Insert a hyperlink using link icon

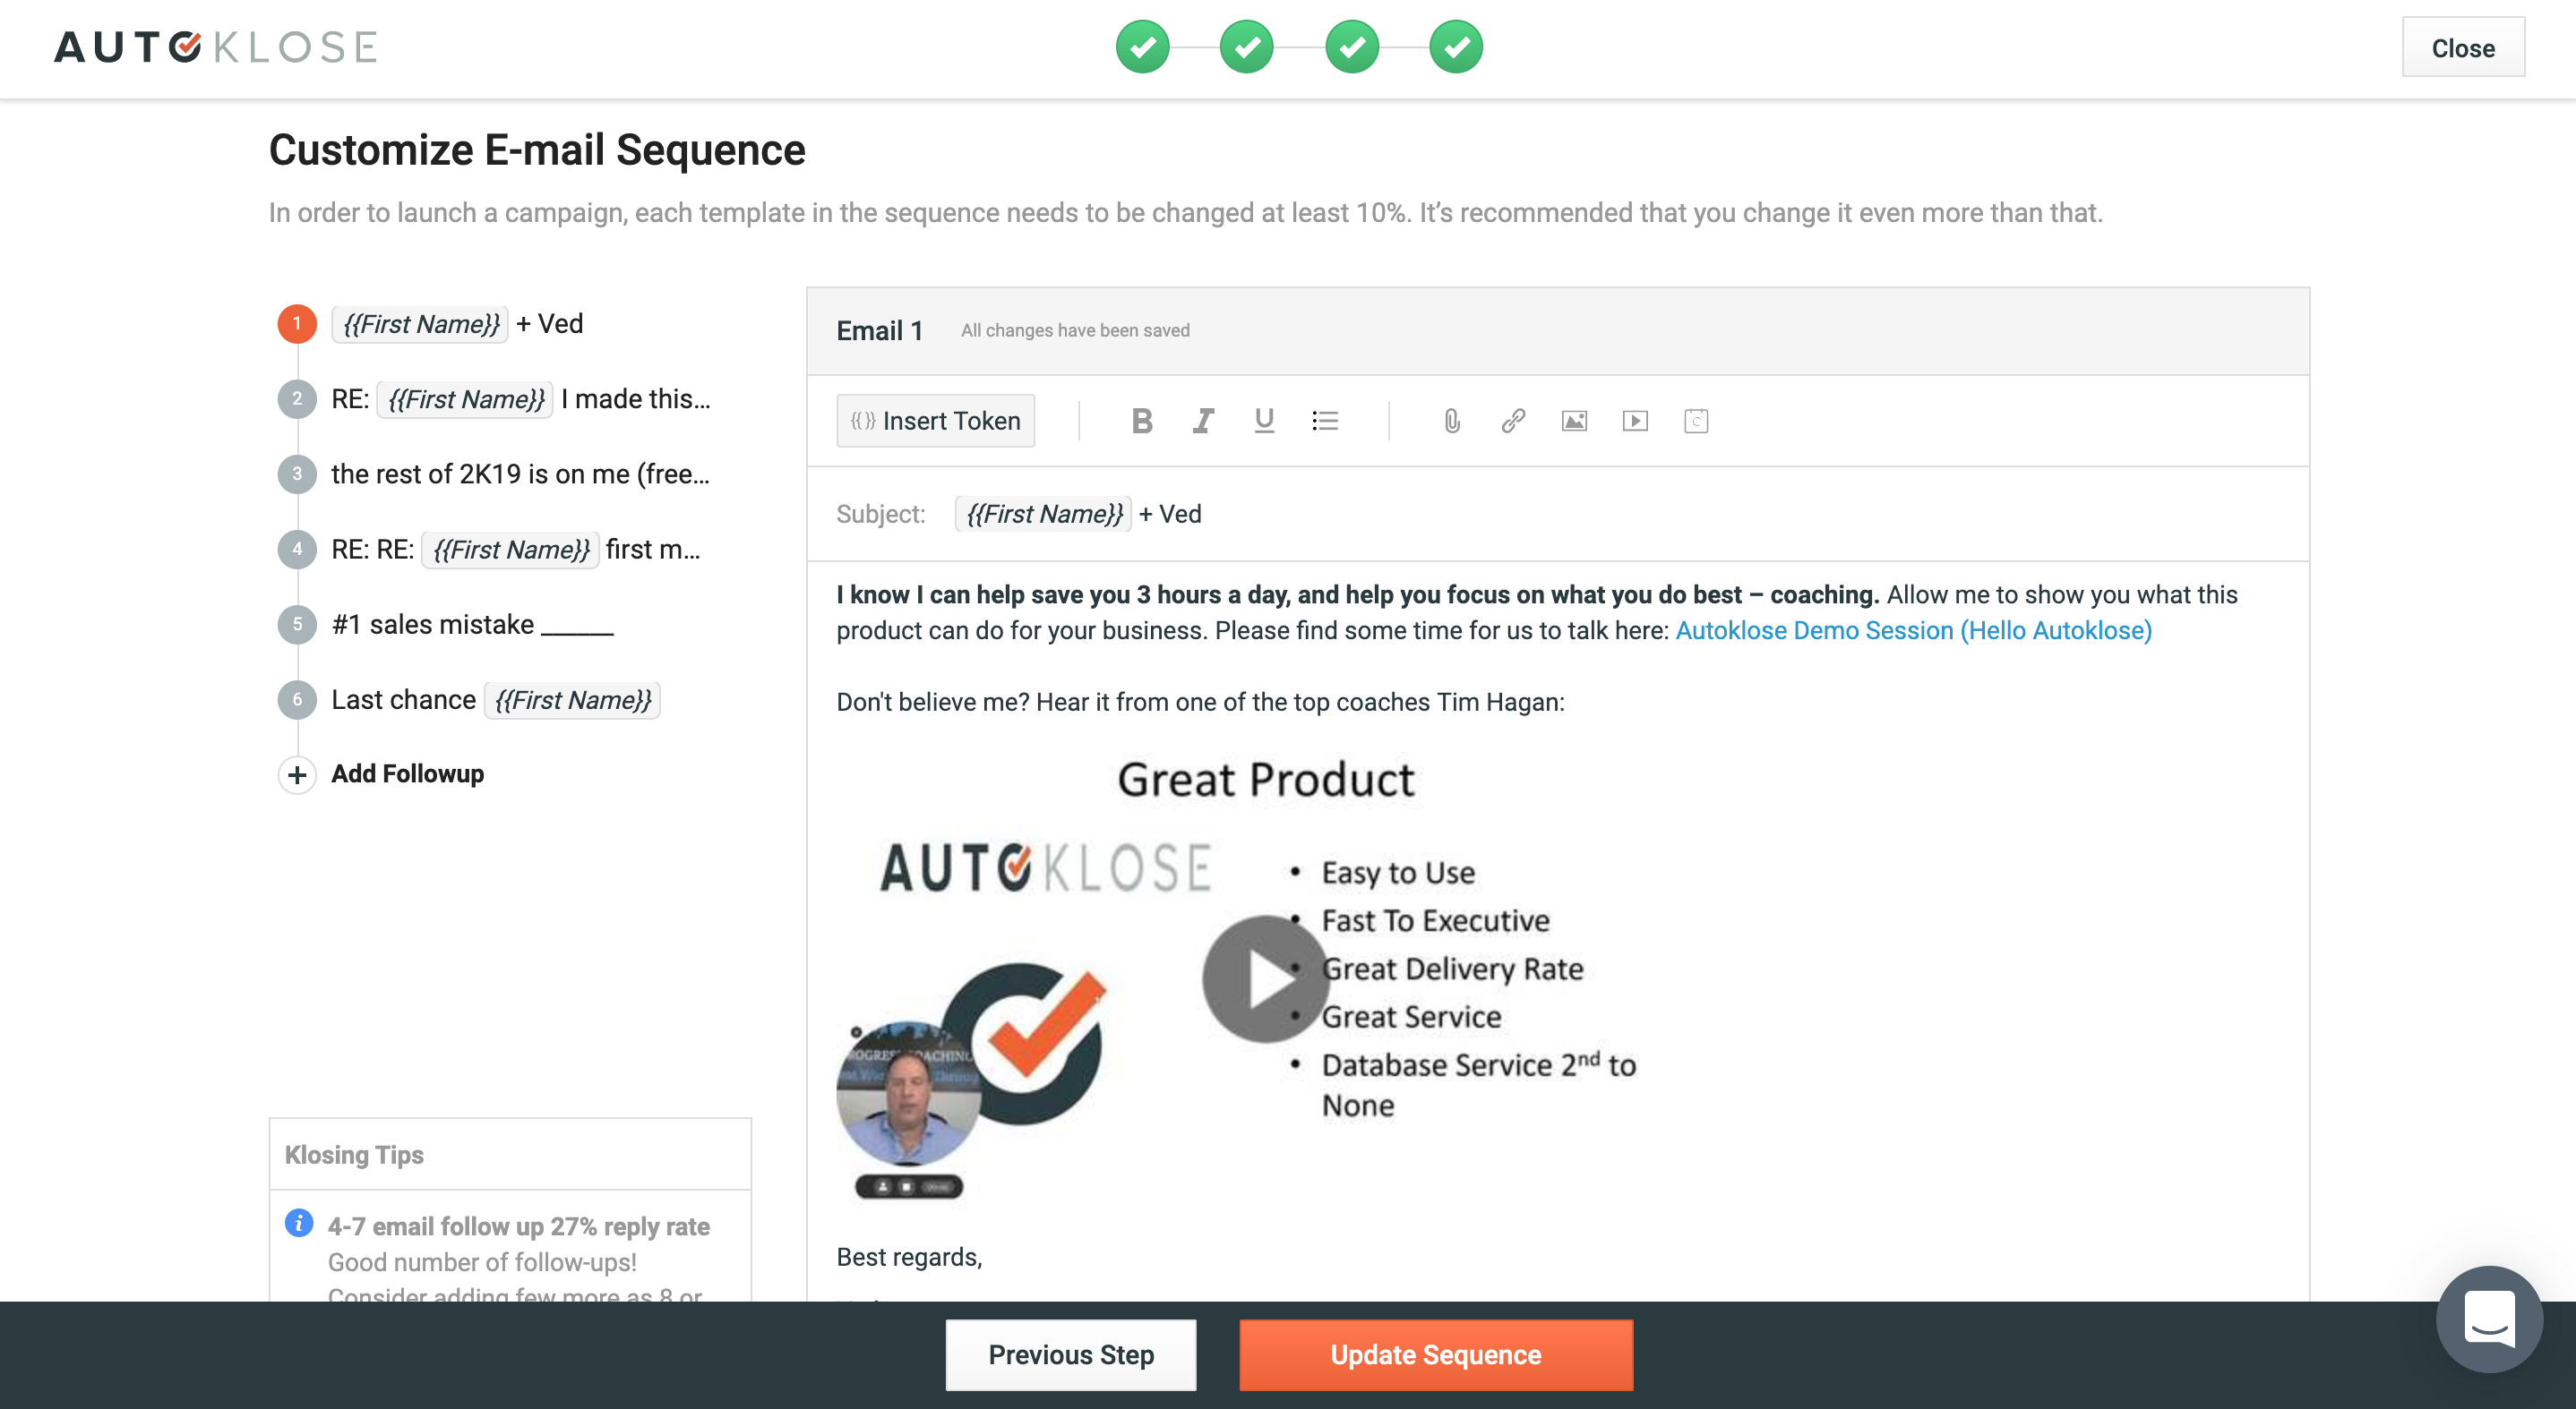click(1513, 421)
